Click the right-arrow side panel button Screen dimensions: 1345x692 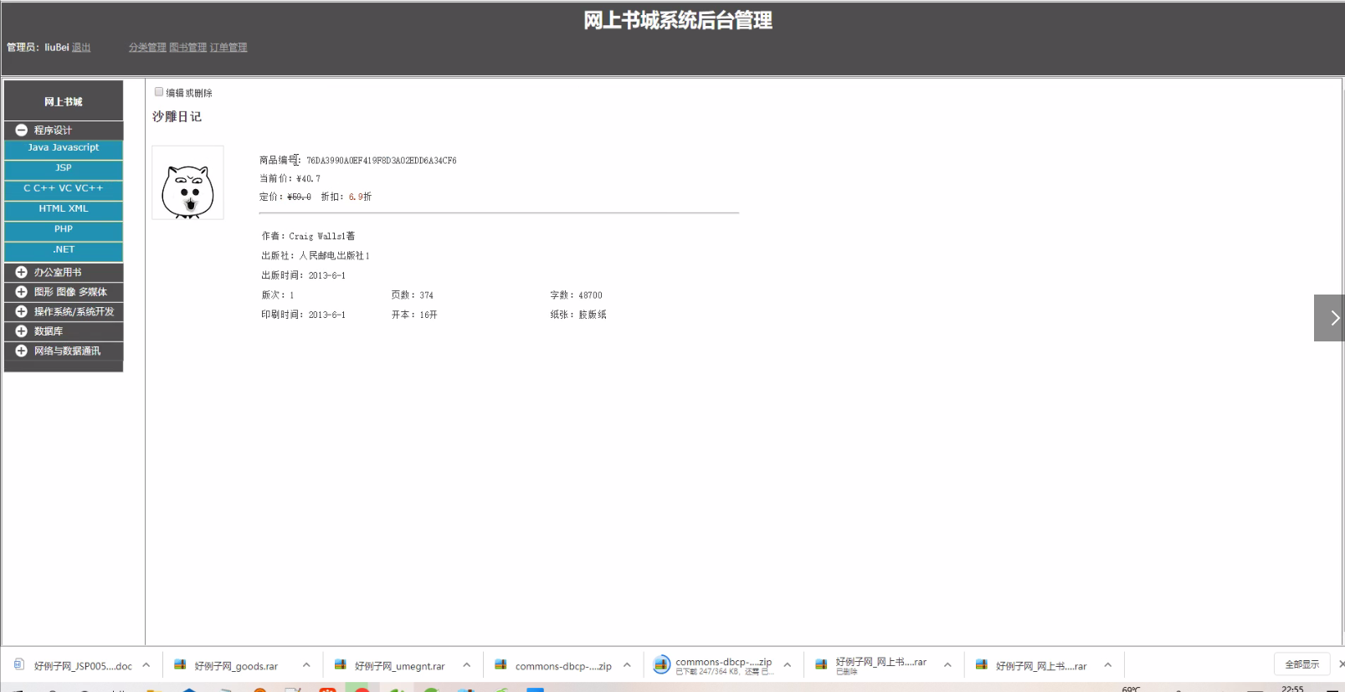(x=1329, y=318)
